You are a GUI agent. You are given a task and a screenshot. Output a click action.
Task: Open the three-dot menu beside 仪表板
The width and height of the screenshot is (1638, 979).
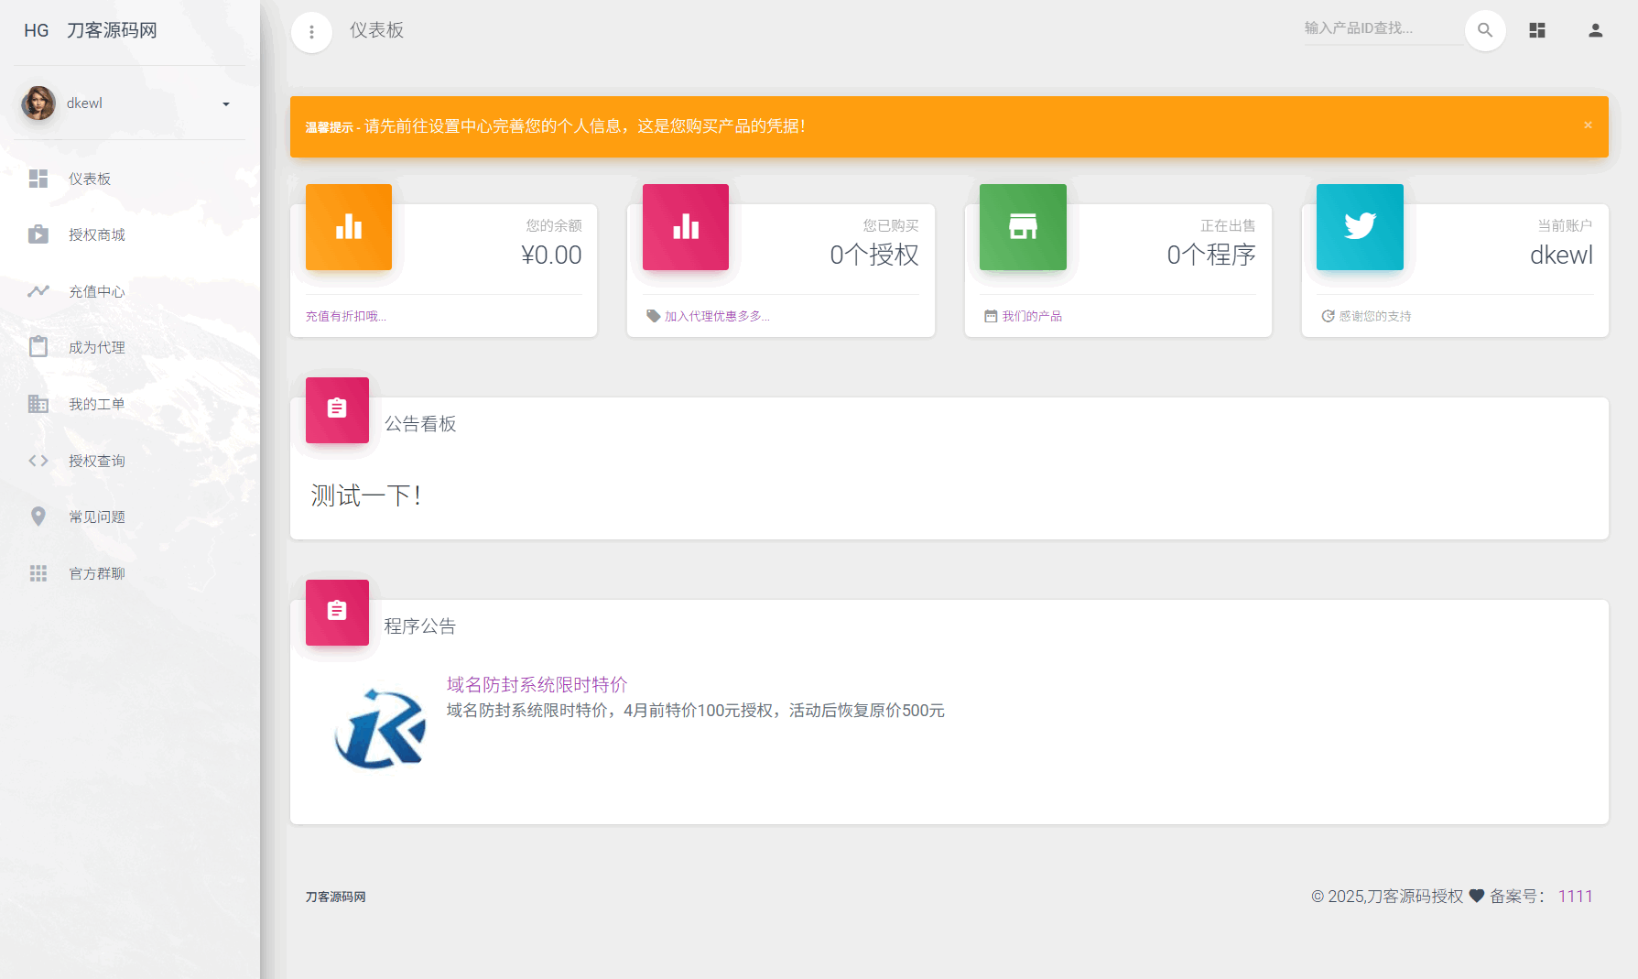[x=311, y=32]
